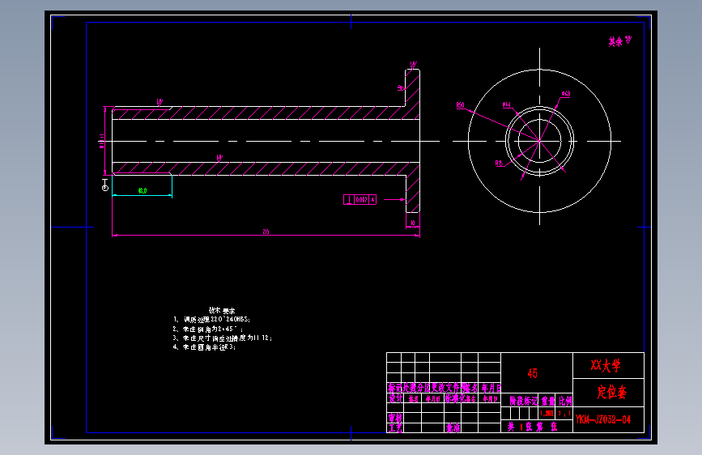
Task: Click the "比例" scale header cell
Action: tap(565, 401)
